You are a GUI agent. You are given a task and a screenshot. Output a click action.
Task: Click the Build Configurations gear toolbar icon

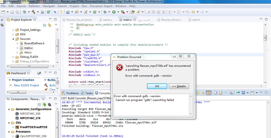(x=24, y=12)
